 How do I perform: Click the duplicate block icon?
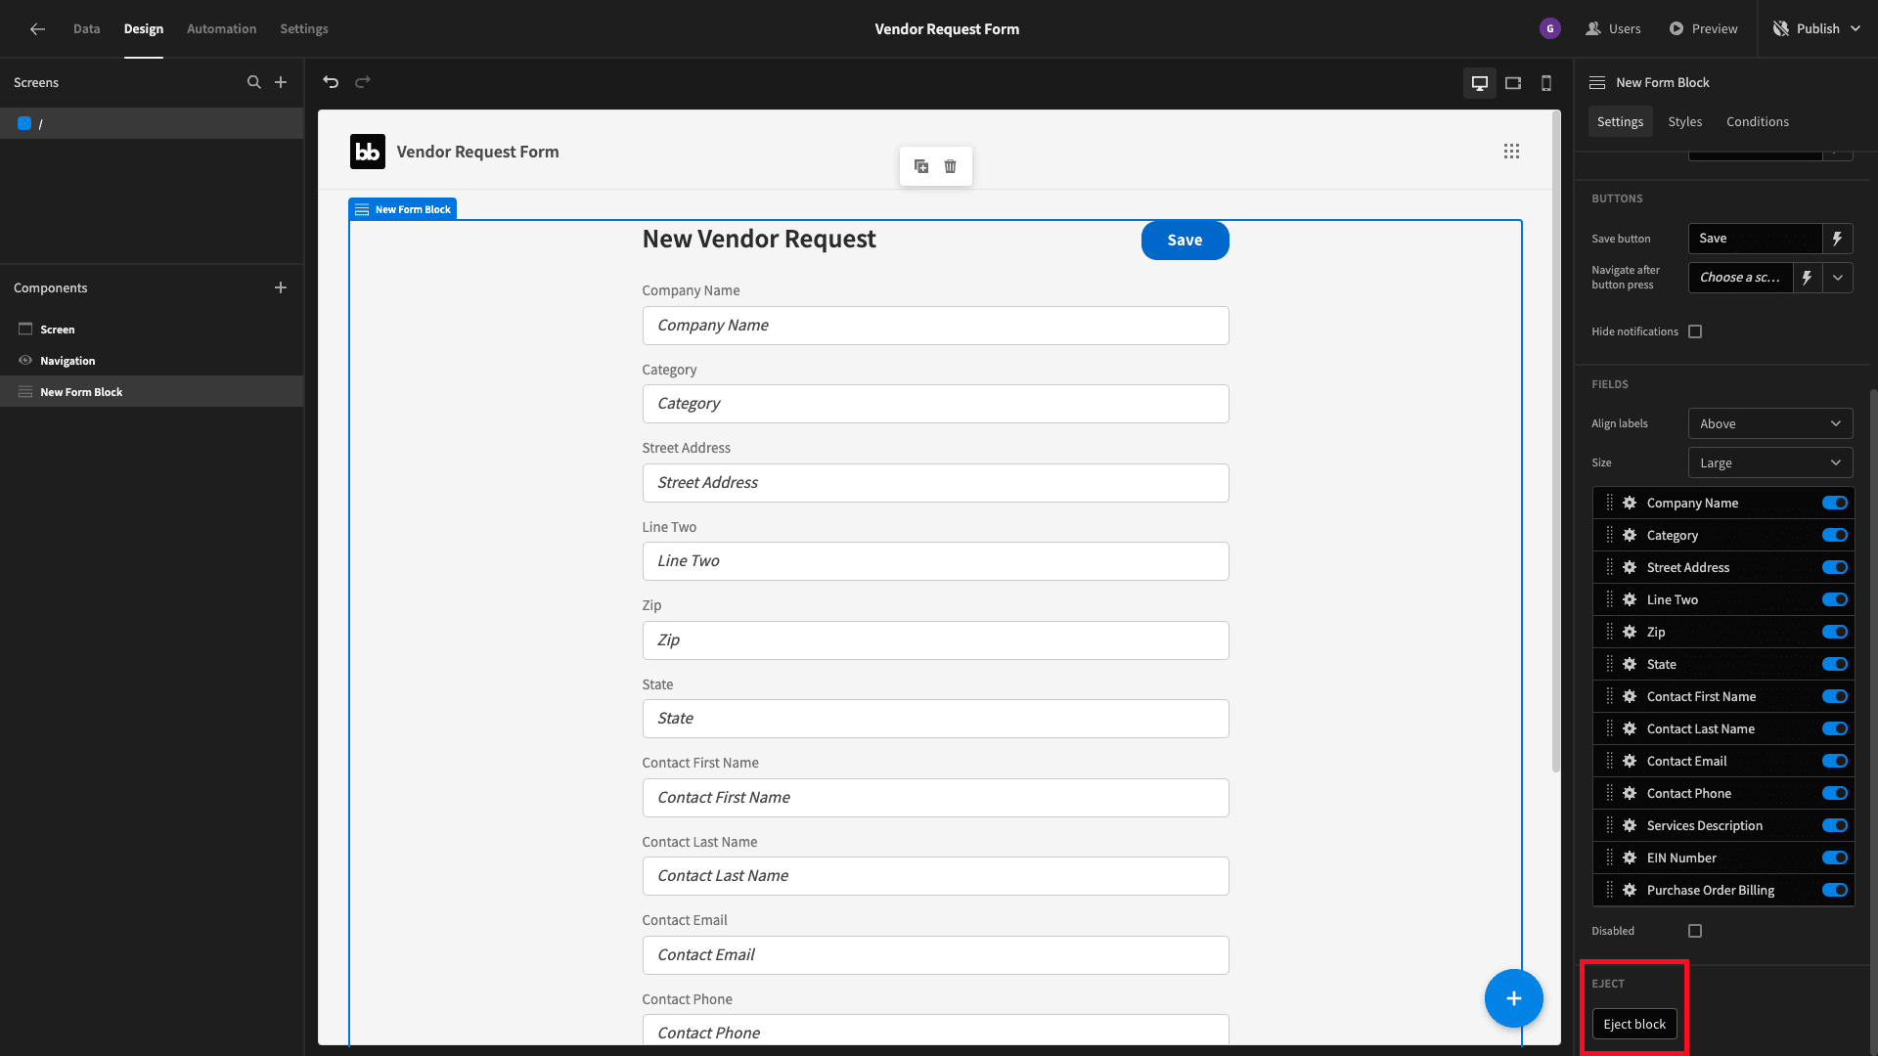(x=921, y=166)
